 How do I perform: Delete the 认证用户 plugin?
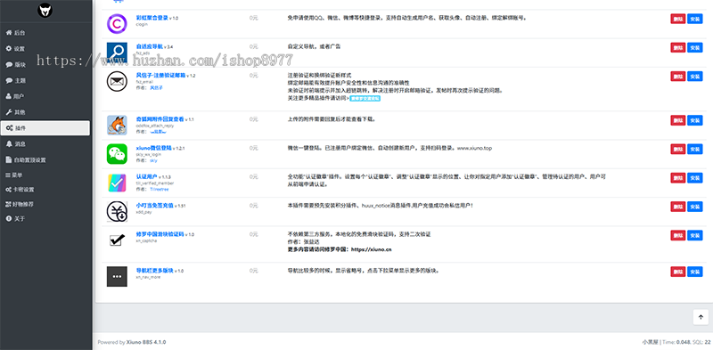pyautogui.click(x=677, y=178)
